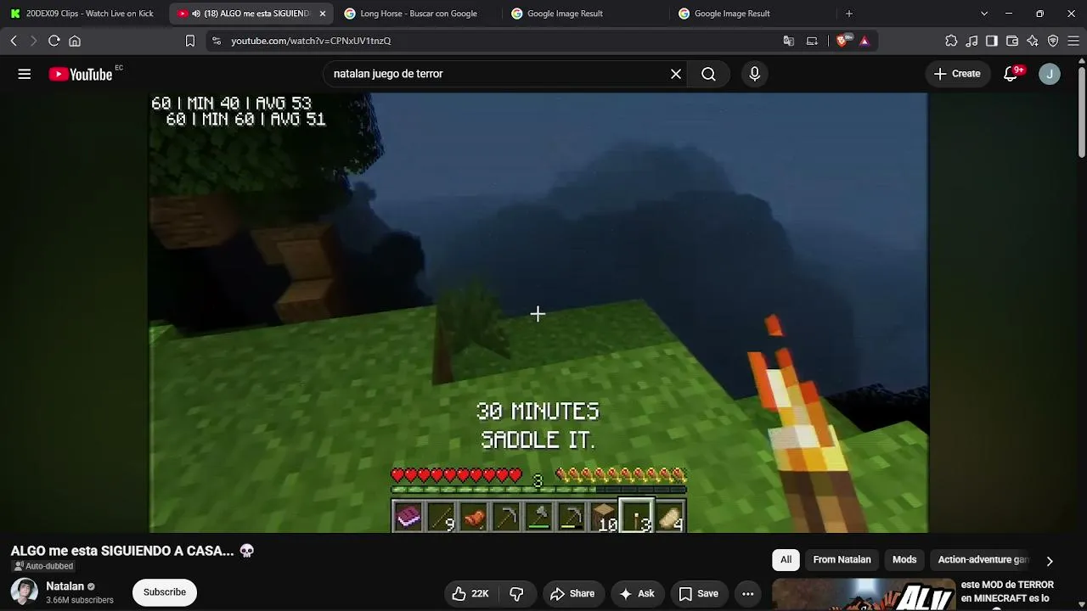The image size is (1087, 611).
Task: Open the Natalan channel name link
Action: [65, 586]
